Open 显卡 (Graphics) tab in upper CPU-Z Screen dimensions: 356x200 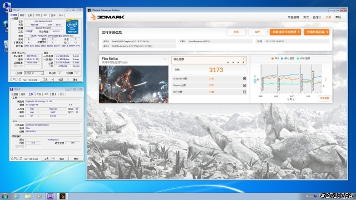tap(53, 15)
